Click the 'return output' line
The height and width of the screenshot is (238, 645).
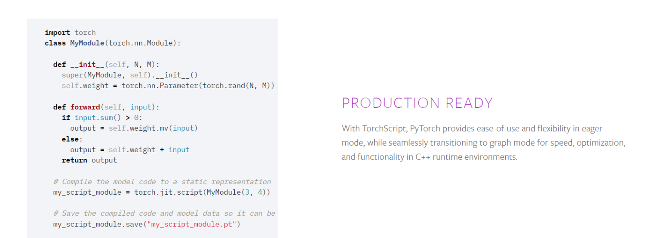pos(89,160)
